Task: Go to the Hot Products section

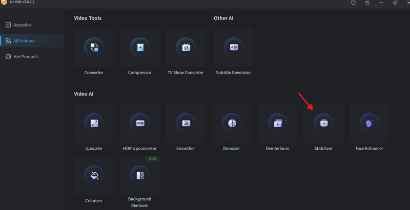Action: click(26, 57)
